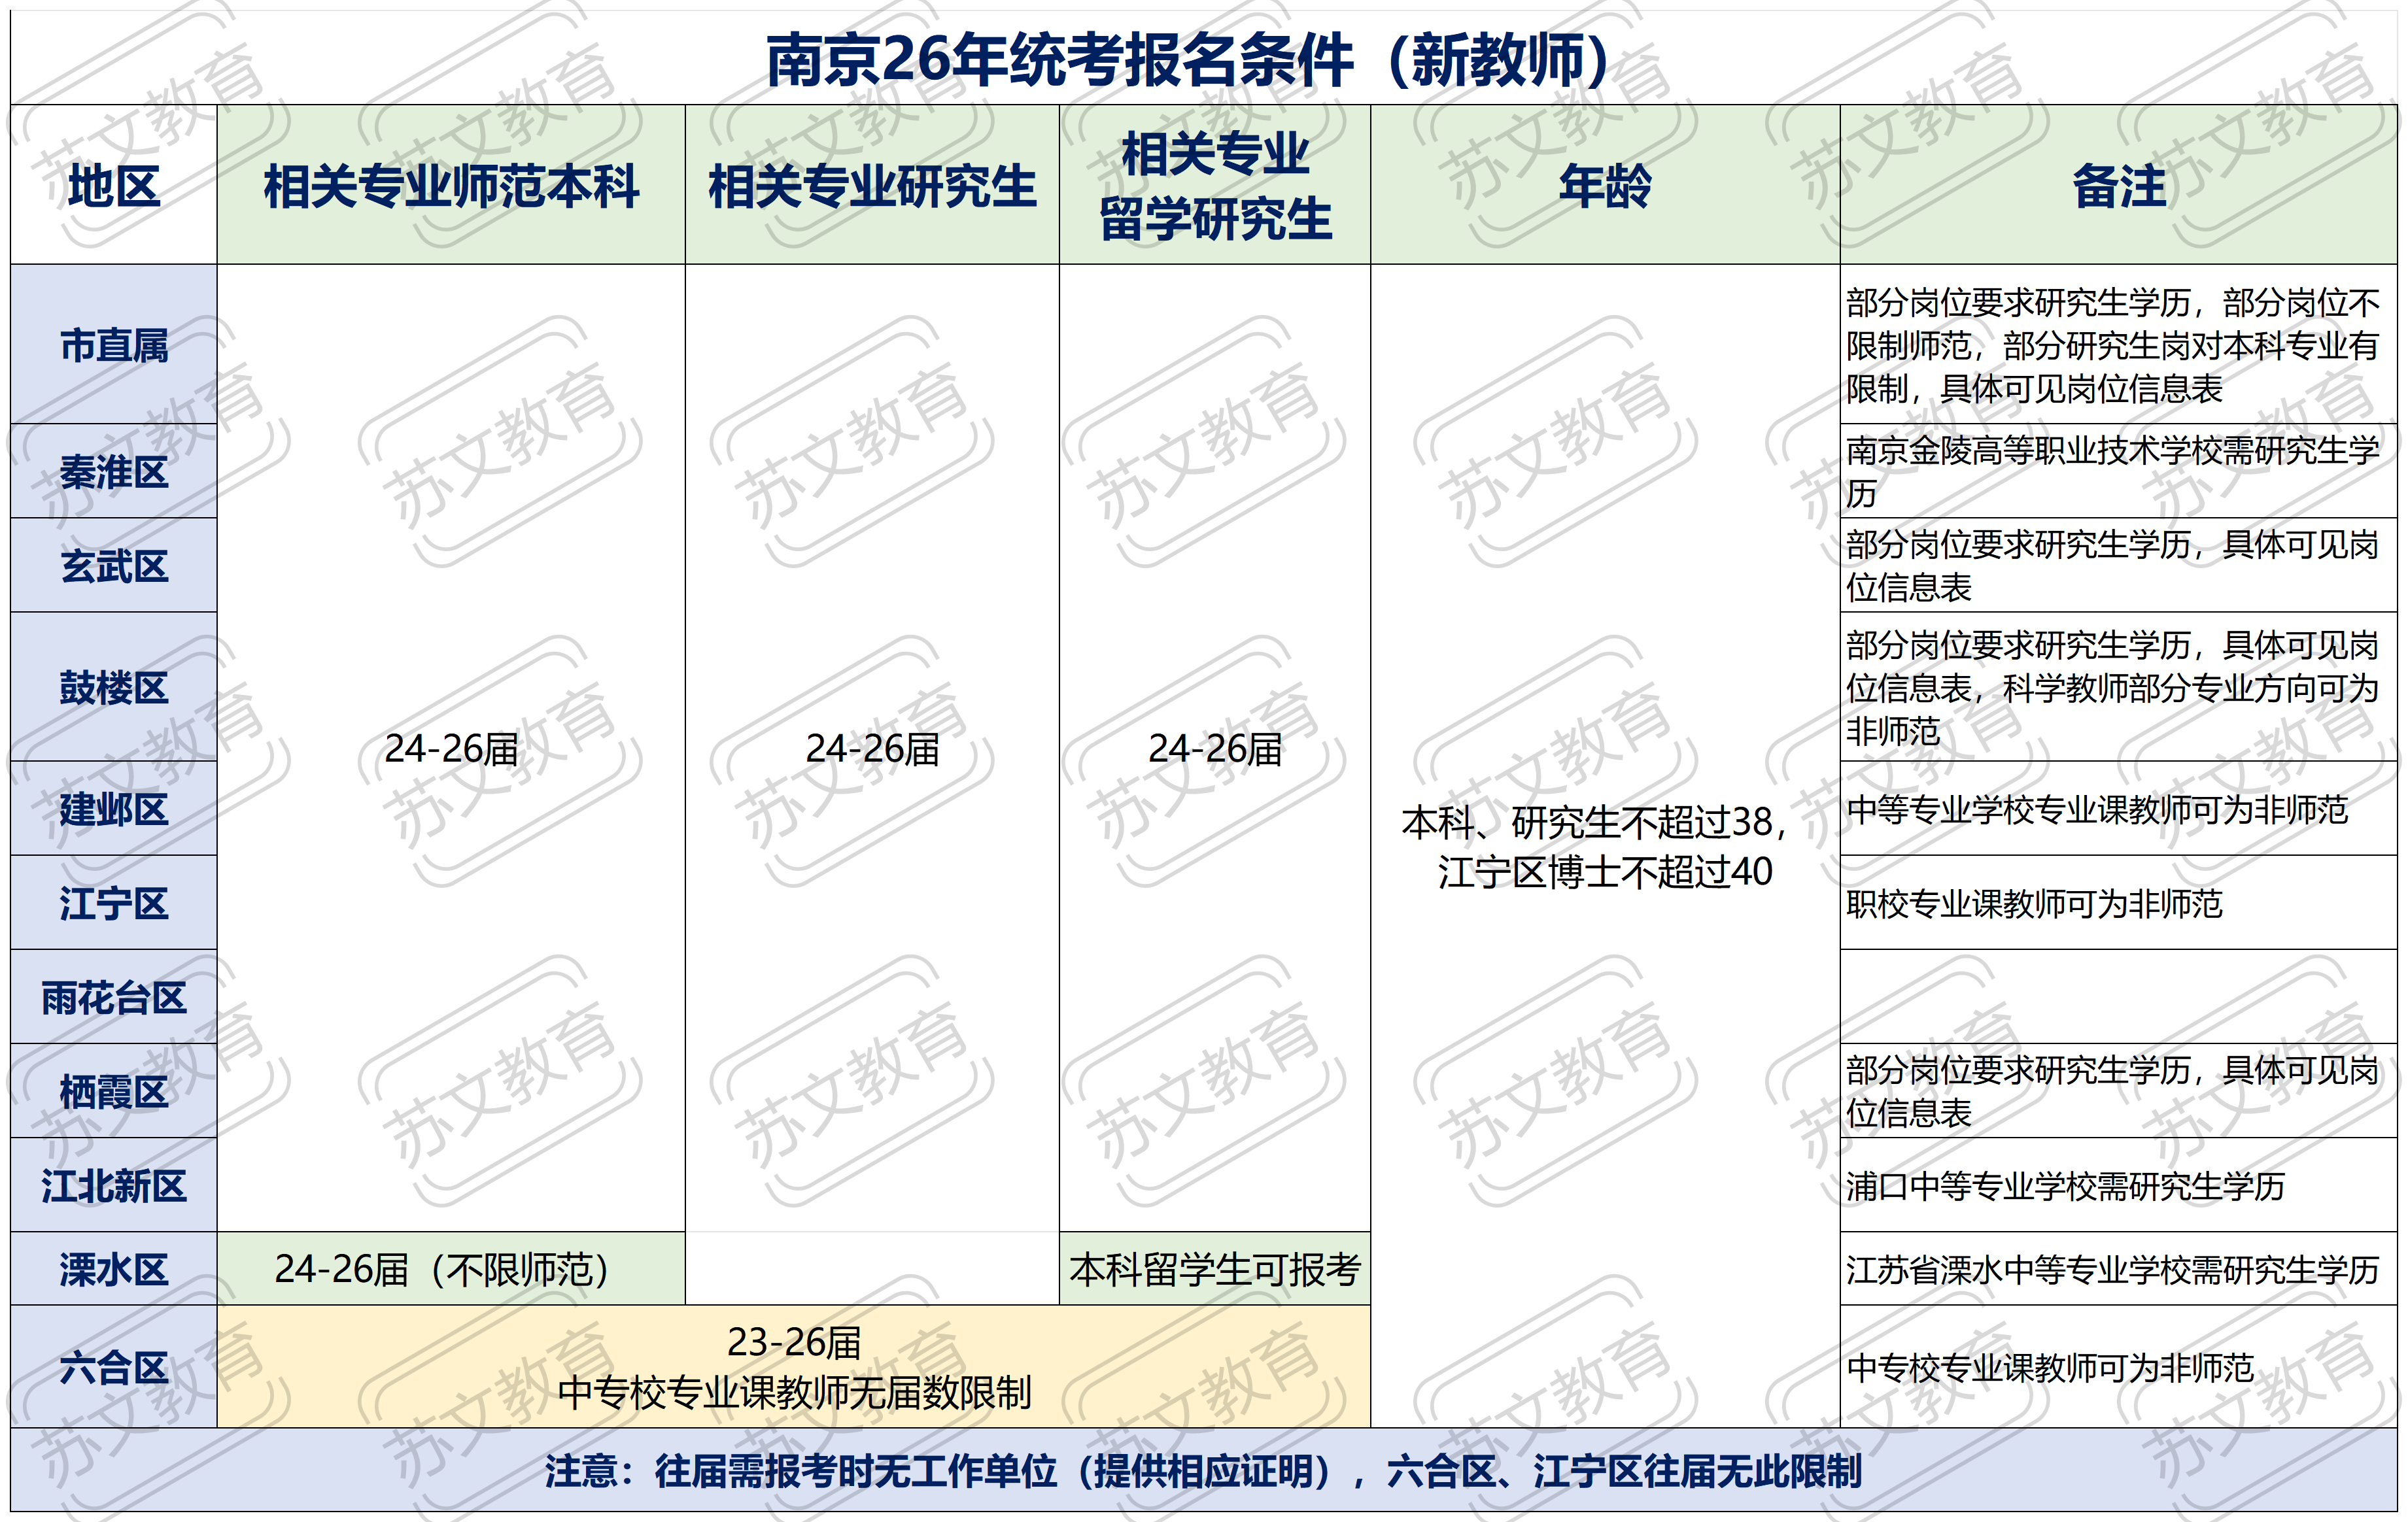Select the 相关专业留学研究生 column header
The image size is (2408, 1522).
[1215, 185]
